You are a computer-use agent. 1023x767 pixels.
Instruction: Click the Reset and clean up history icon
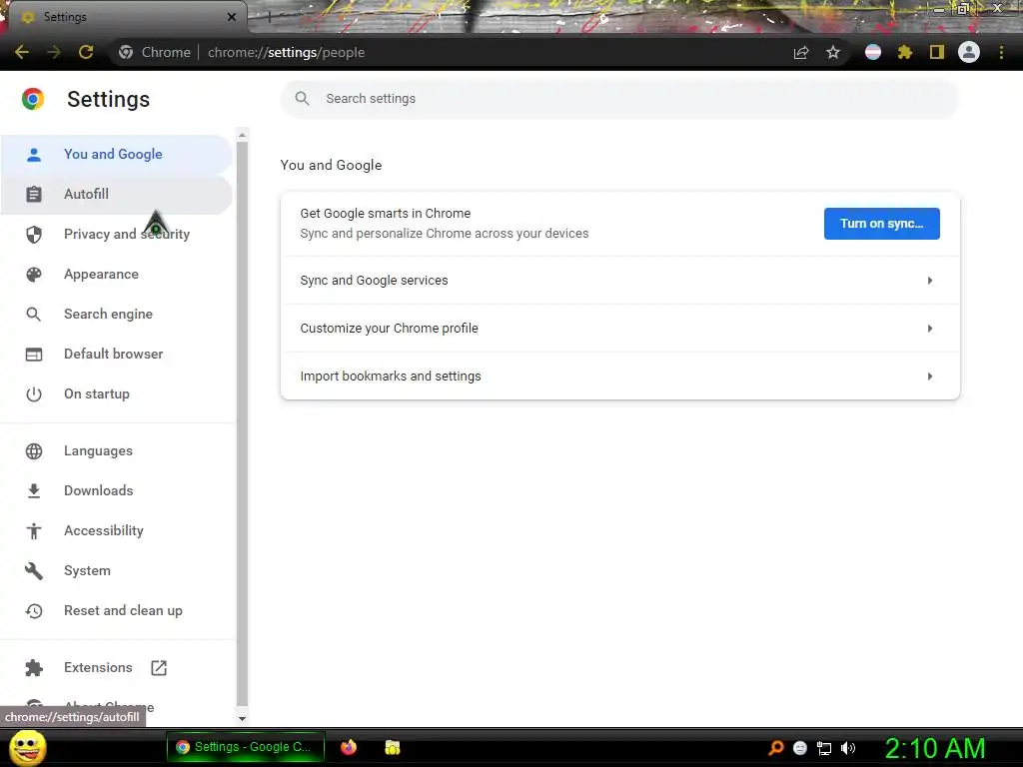(x=34, y=611)
